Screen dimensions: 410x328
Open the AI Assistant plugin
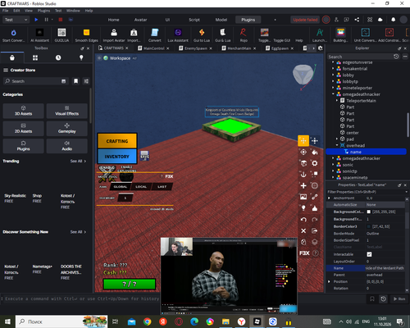39,35
